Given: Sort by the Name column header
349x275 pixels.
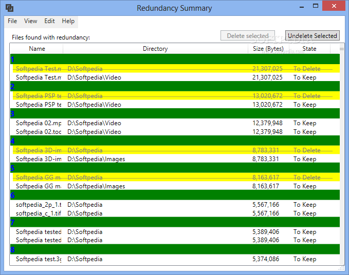Looking at the screenshot, I should point(36,49).
